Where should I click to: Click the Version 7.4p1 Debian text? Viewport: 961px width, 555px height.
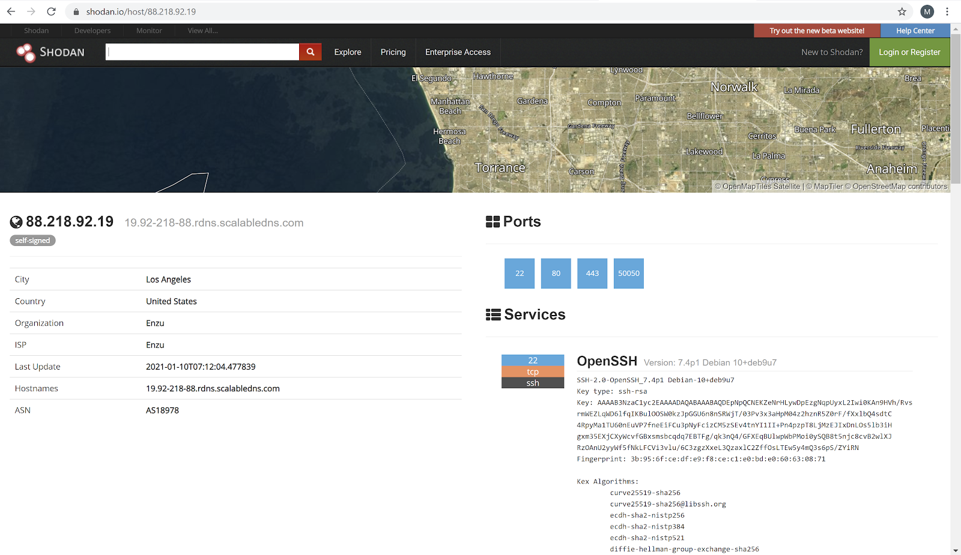point(710,362)
